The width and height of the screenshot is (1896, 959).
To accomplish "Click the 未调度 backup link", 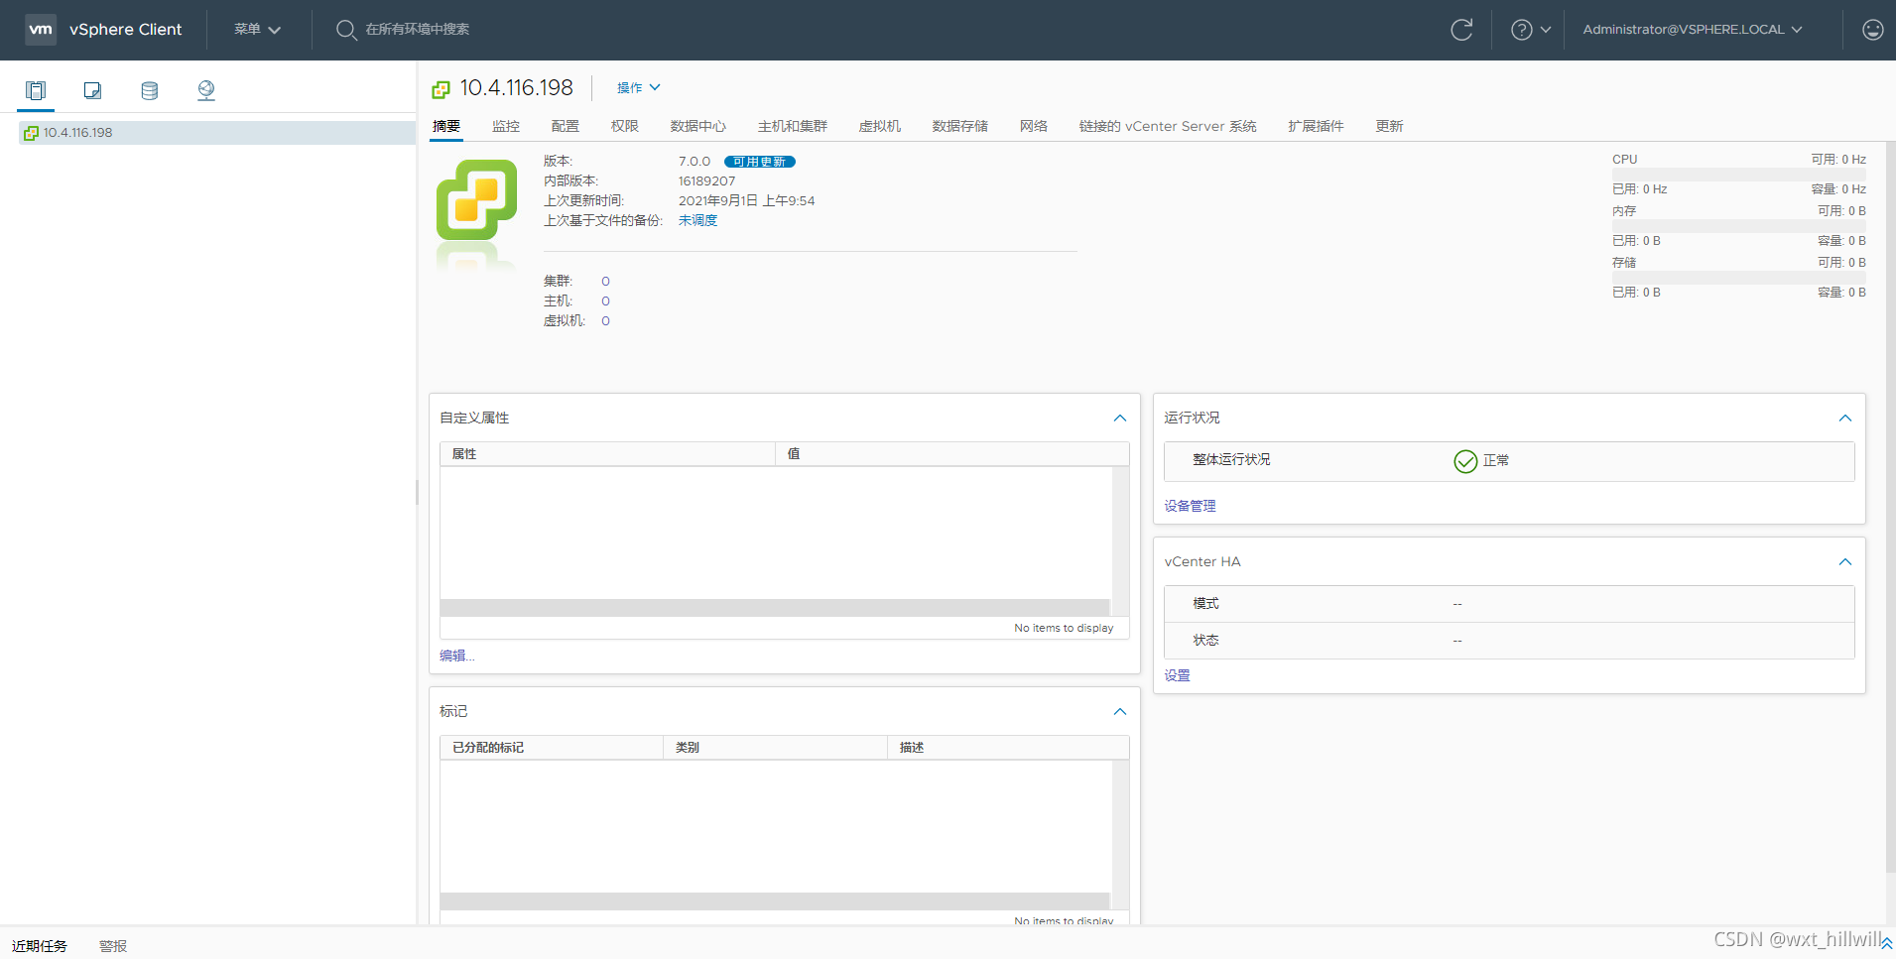I will (698, 220).
